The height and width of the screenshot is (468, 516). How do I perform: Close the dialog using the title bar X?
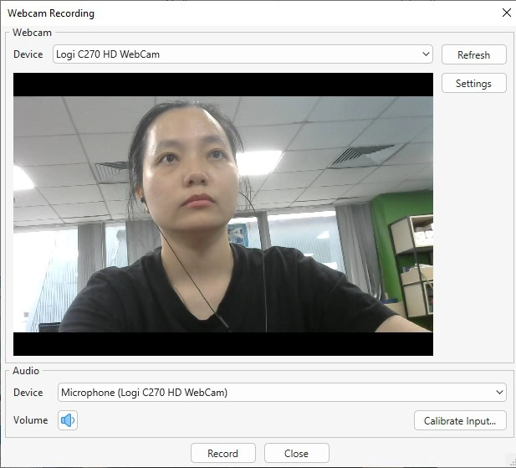click(x=504, y=13)
